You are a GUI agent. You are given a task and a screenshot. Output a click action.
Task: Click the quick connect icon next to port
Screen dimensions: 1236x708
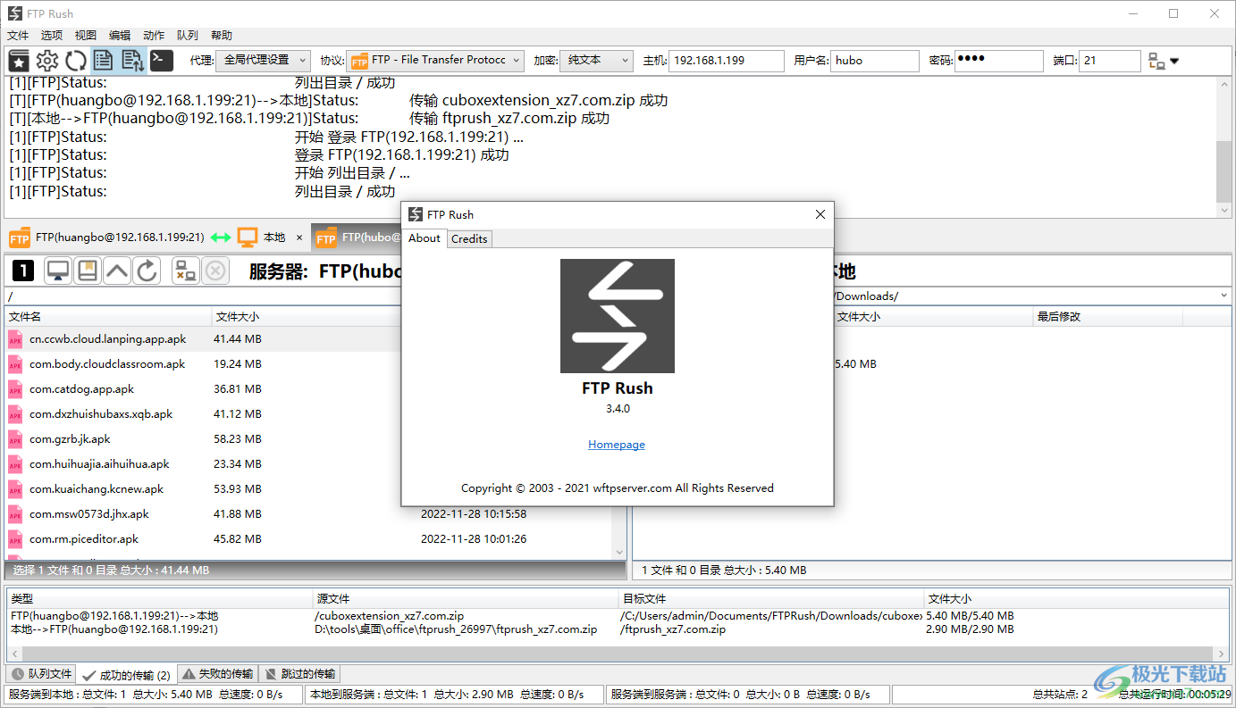[1156, 61]
